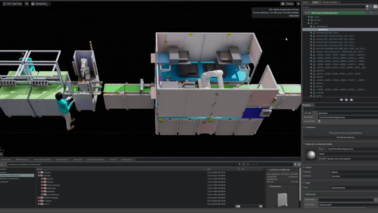Switch to the Render Settings tab

point(330,2)
